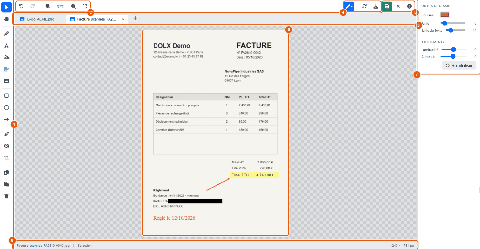
Task: Click the copy icon in left toolbar
Action: [6, 172]
